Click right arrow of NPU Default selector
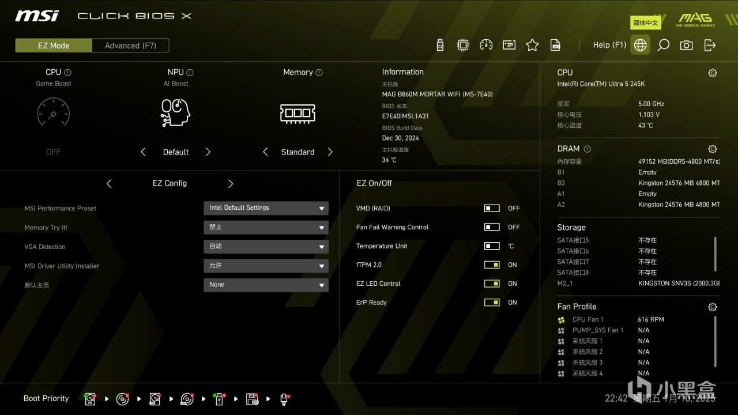 [208, 152]
